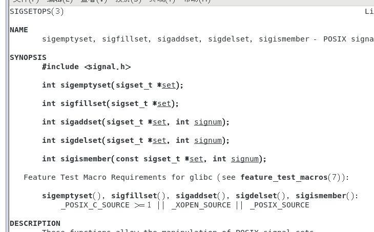The height and width of the screenshot is (232, 374).
Task: Click the _POSIX_C_SOURCE macro text
Action: point(95,205)
